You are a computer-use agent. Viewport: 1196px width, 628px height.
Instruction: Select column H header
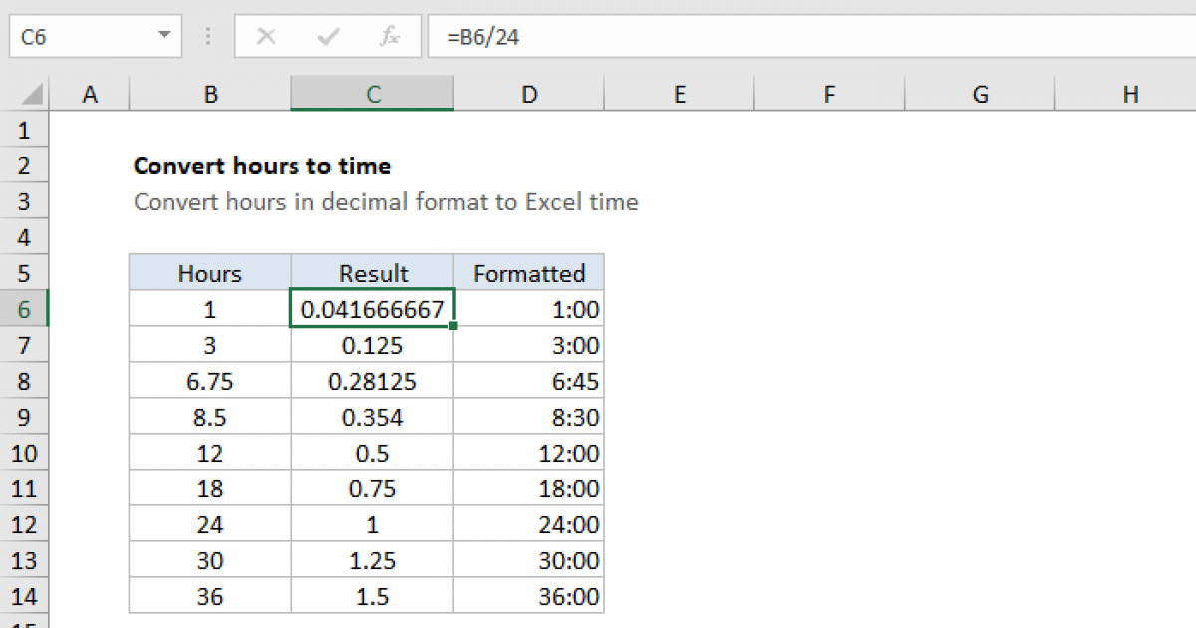[1130, 93]
